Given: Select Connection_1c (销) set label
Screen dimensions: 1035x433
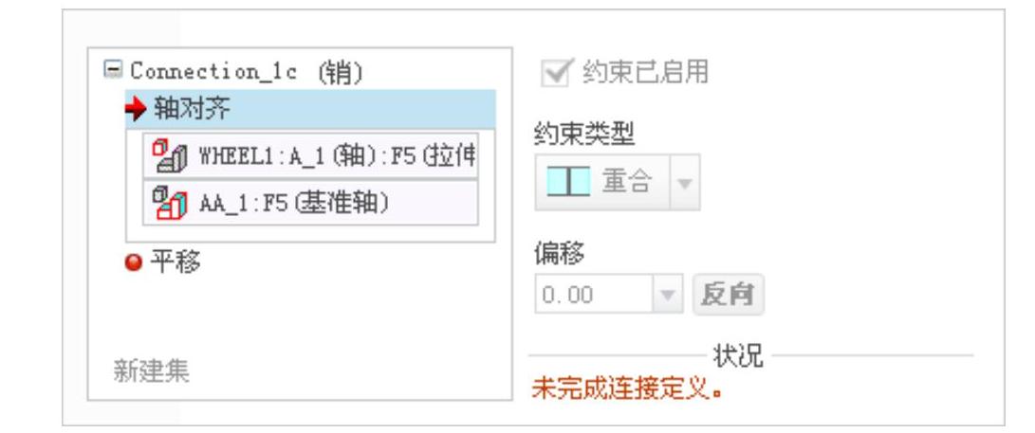Looking at the screenshot, I should pyautogui.click(x=247, y=72).
